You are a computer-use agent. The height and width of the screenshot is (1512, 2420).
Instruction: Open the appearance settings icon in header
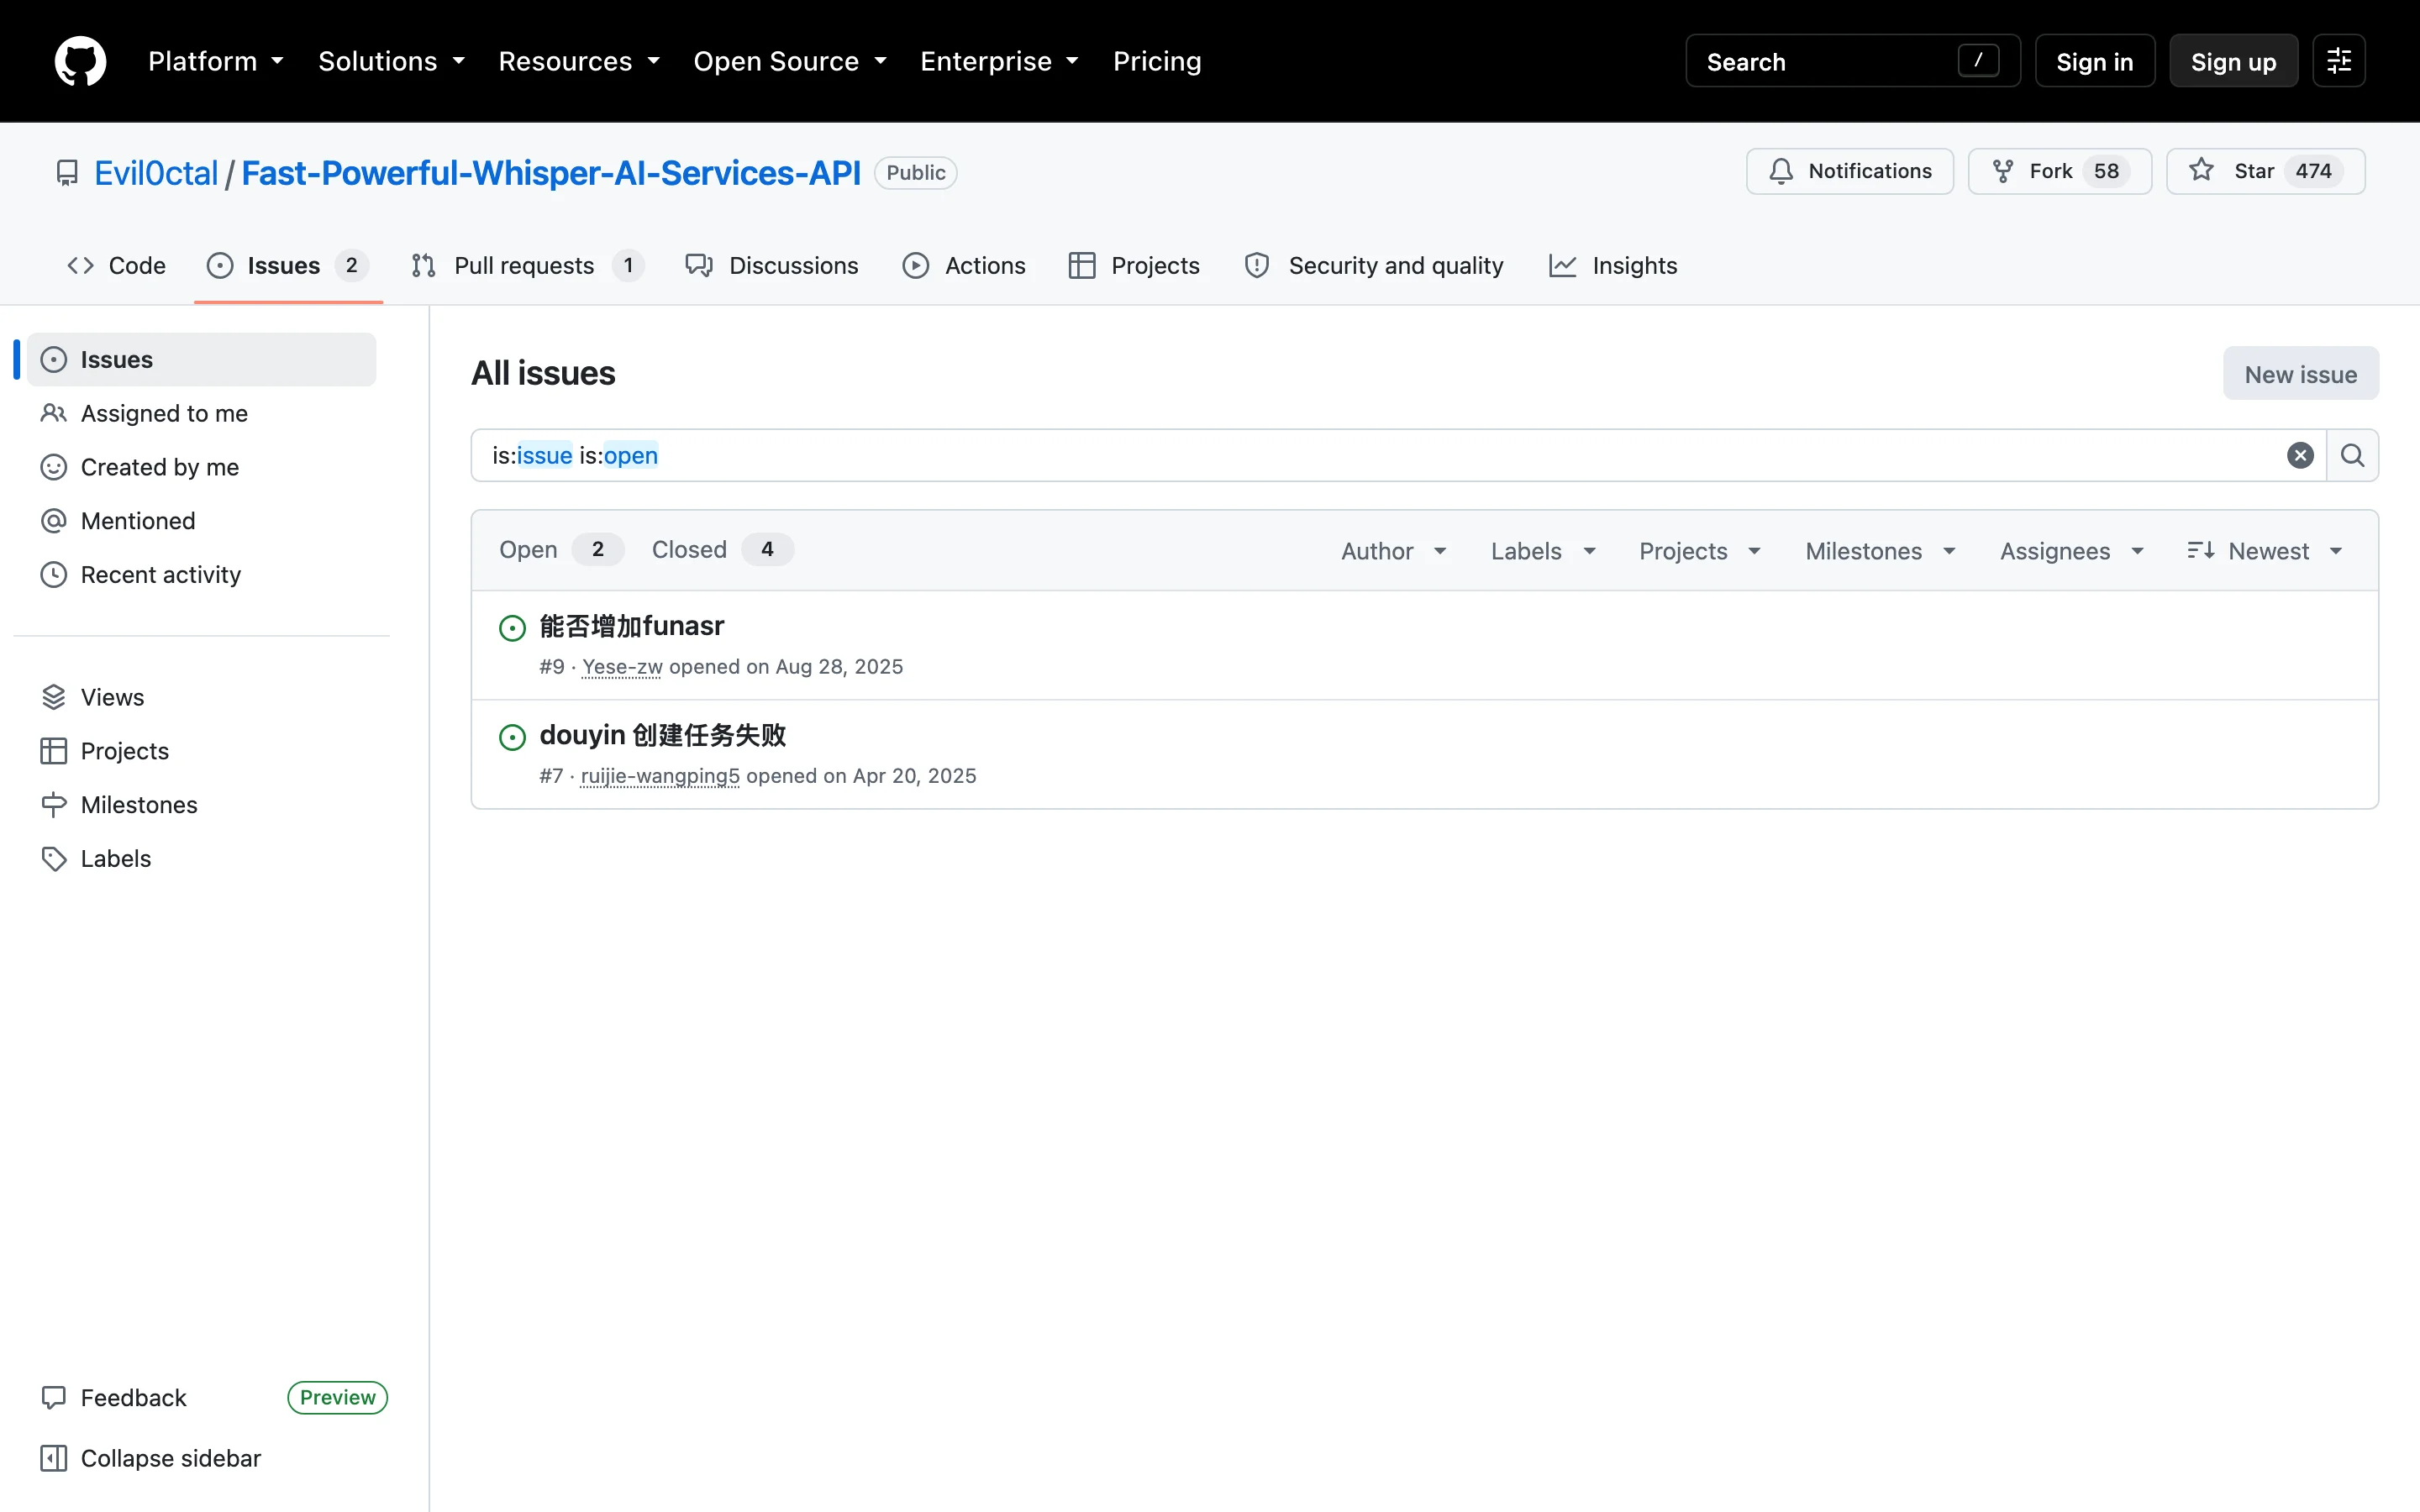coord(2338,61)
